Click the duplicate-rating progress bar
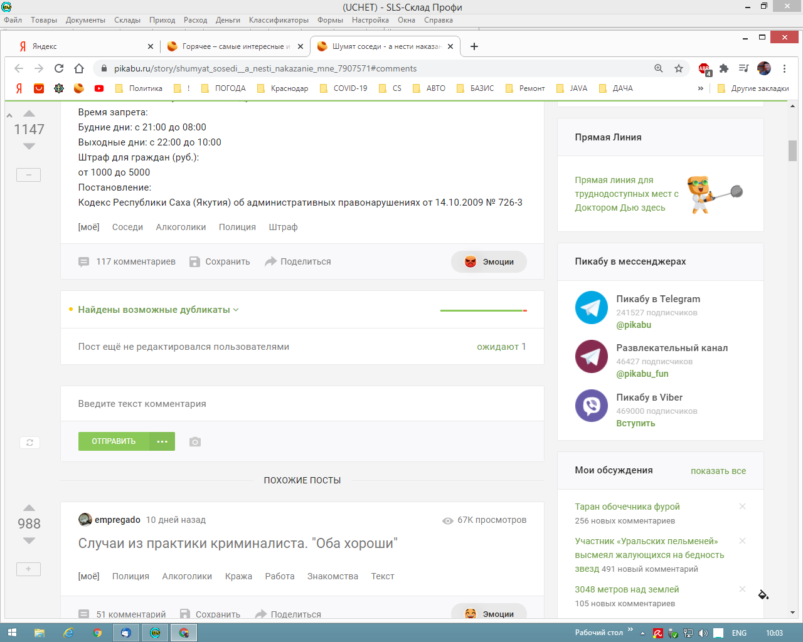 coord(484,310)
